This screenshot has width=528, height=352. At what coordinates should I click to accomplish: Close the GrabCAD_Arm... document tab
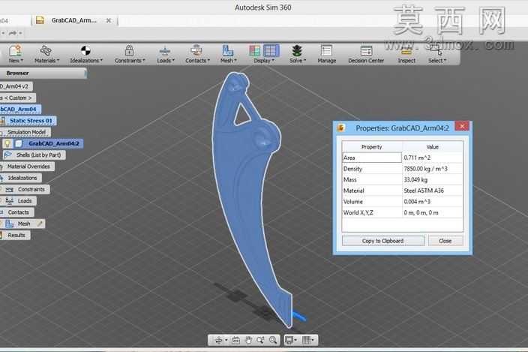tap(109, 20)
